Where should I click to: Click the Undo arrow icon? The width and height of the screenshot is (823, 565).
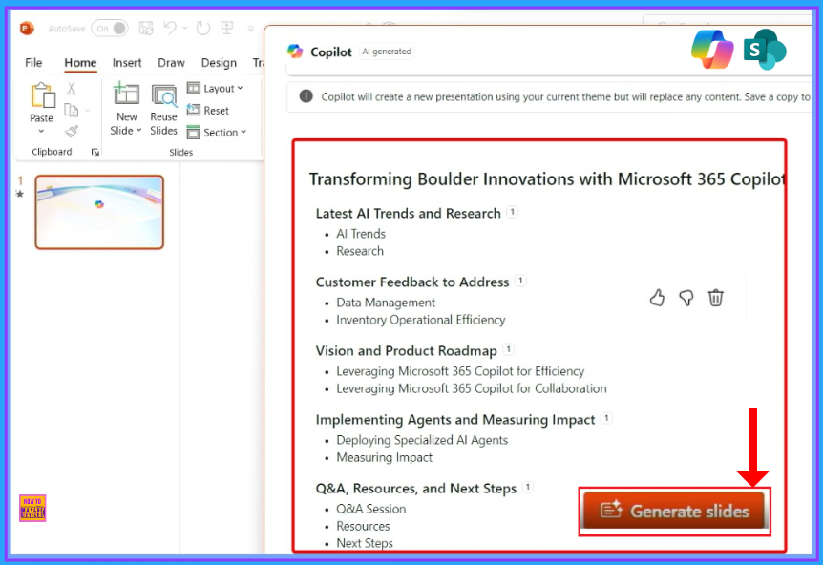point(170,28)
